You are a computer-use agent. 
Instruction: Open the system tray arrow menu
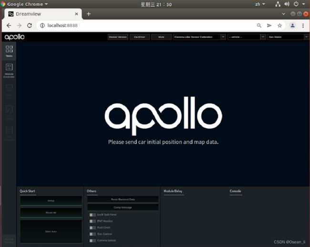[x=303, y=4]
